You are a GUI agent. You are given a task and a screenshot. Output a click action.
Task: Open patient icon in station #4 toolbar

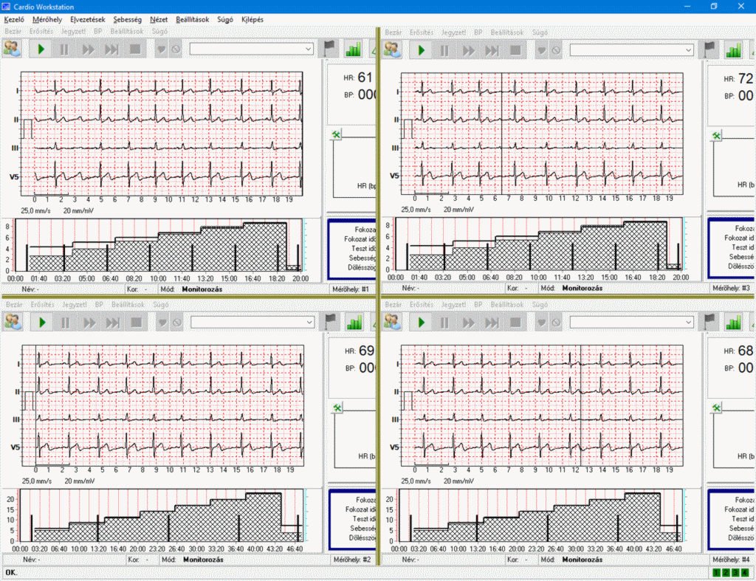(392, 322)
